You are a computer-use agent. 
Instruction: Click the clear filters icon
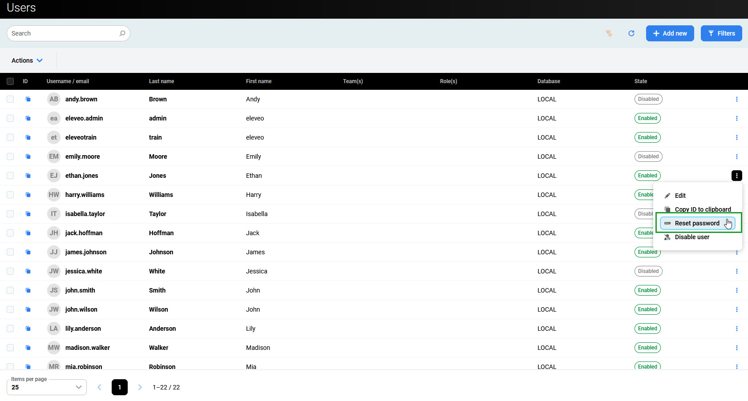pos(609,33)
